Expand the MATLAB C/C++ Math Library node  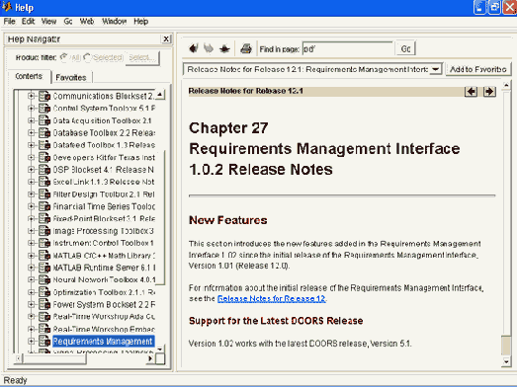31,256
